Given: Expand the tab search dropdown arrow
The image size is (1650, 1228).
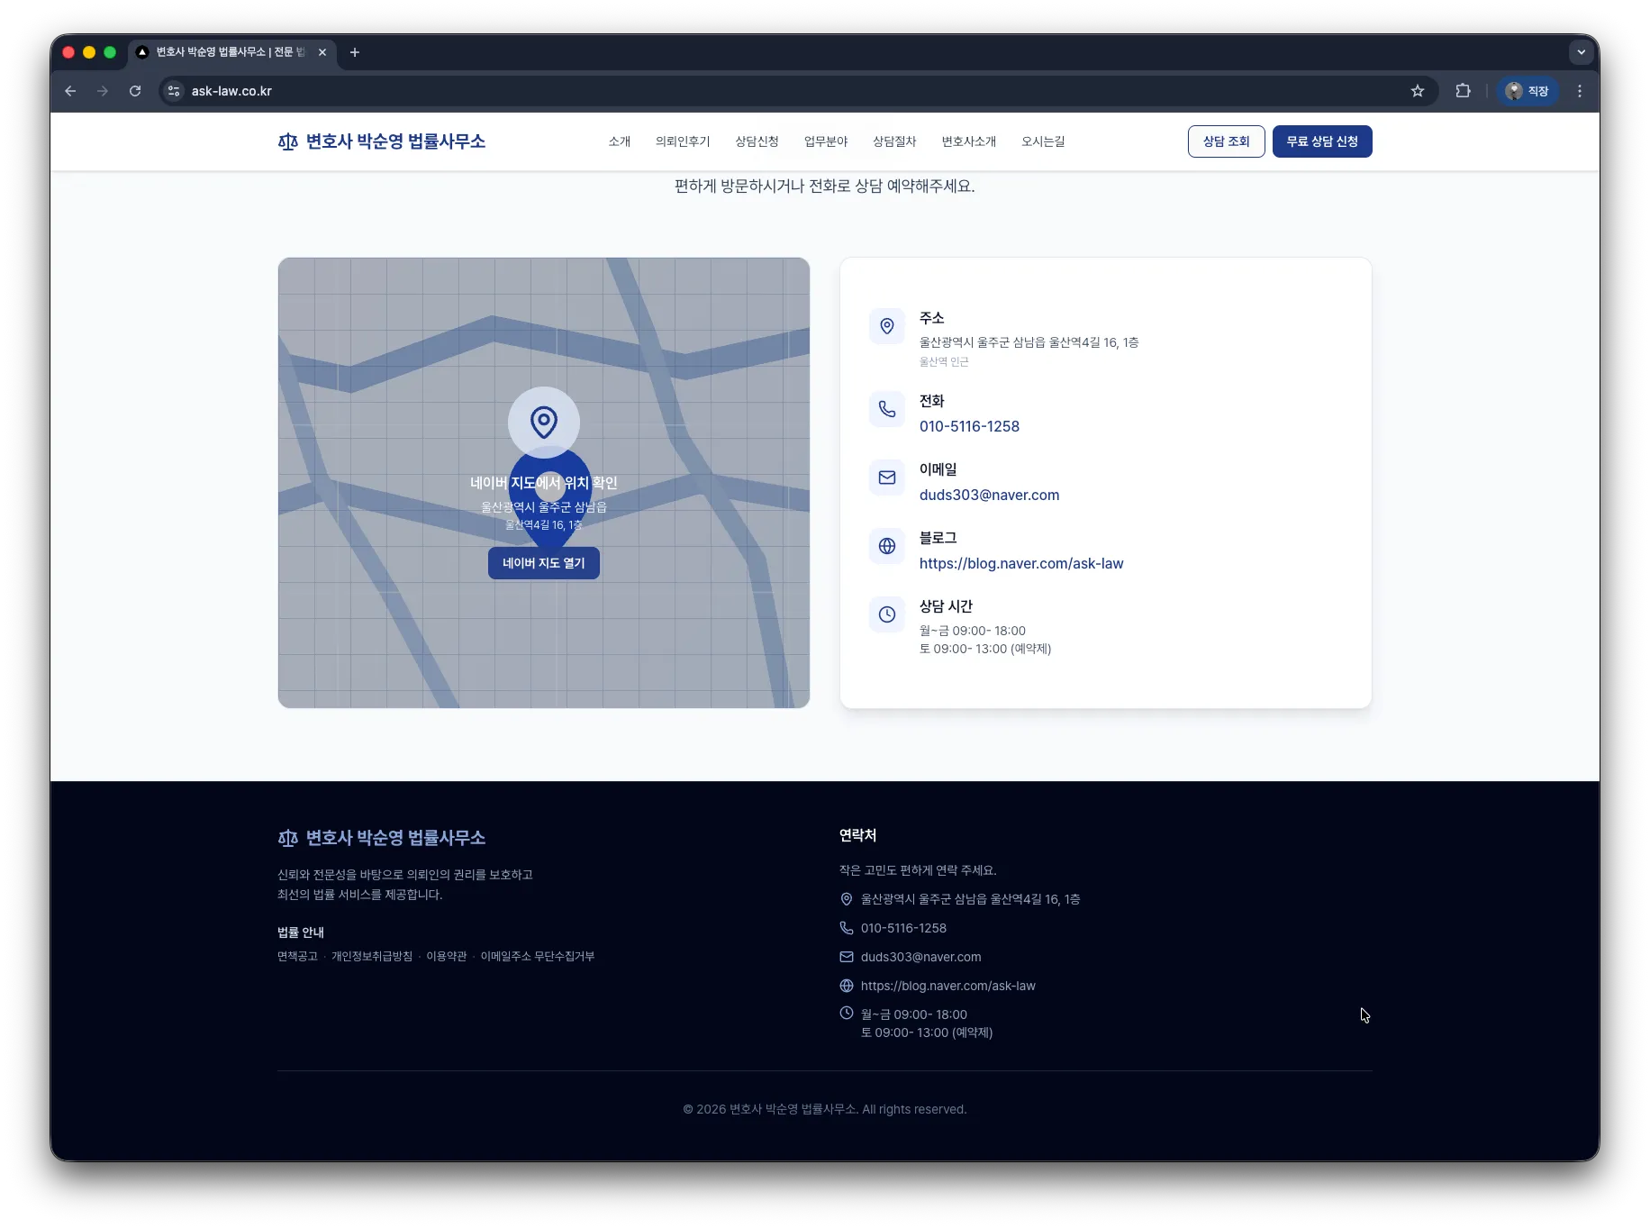Looking at the screenshot, I should (1581, 52).
